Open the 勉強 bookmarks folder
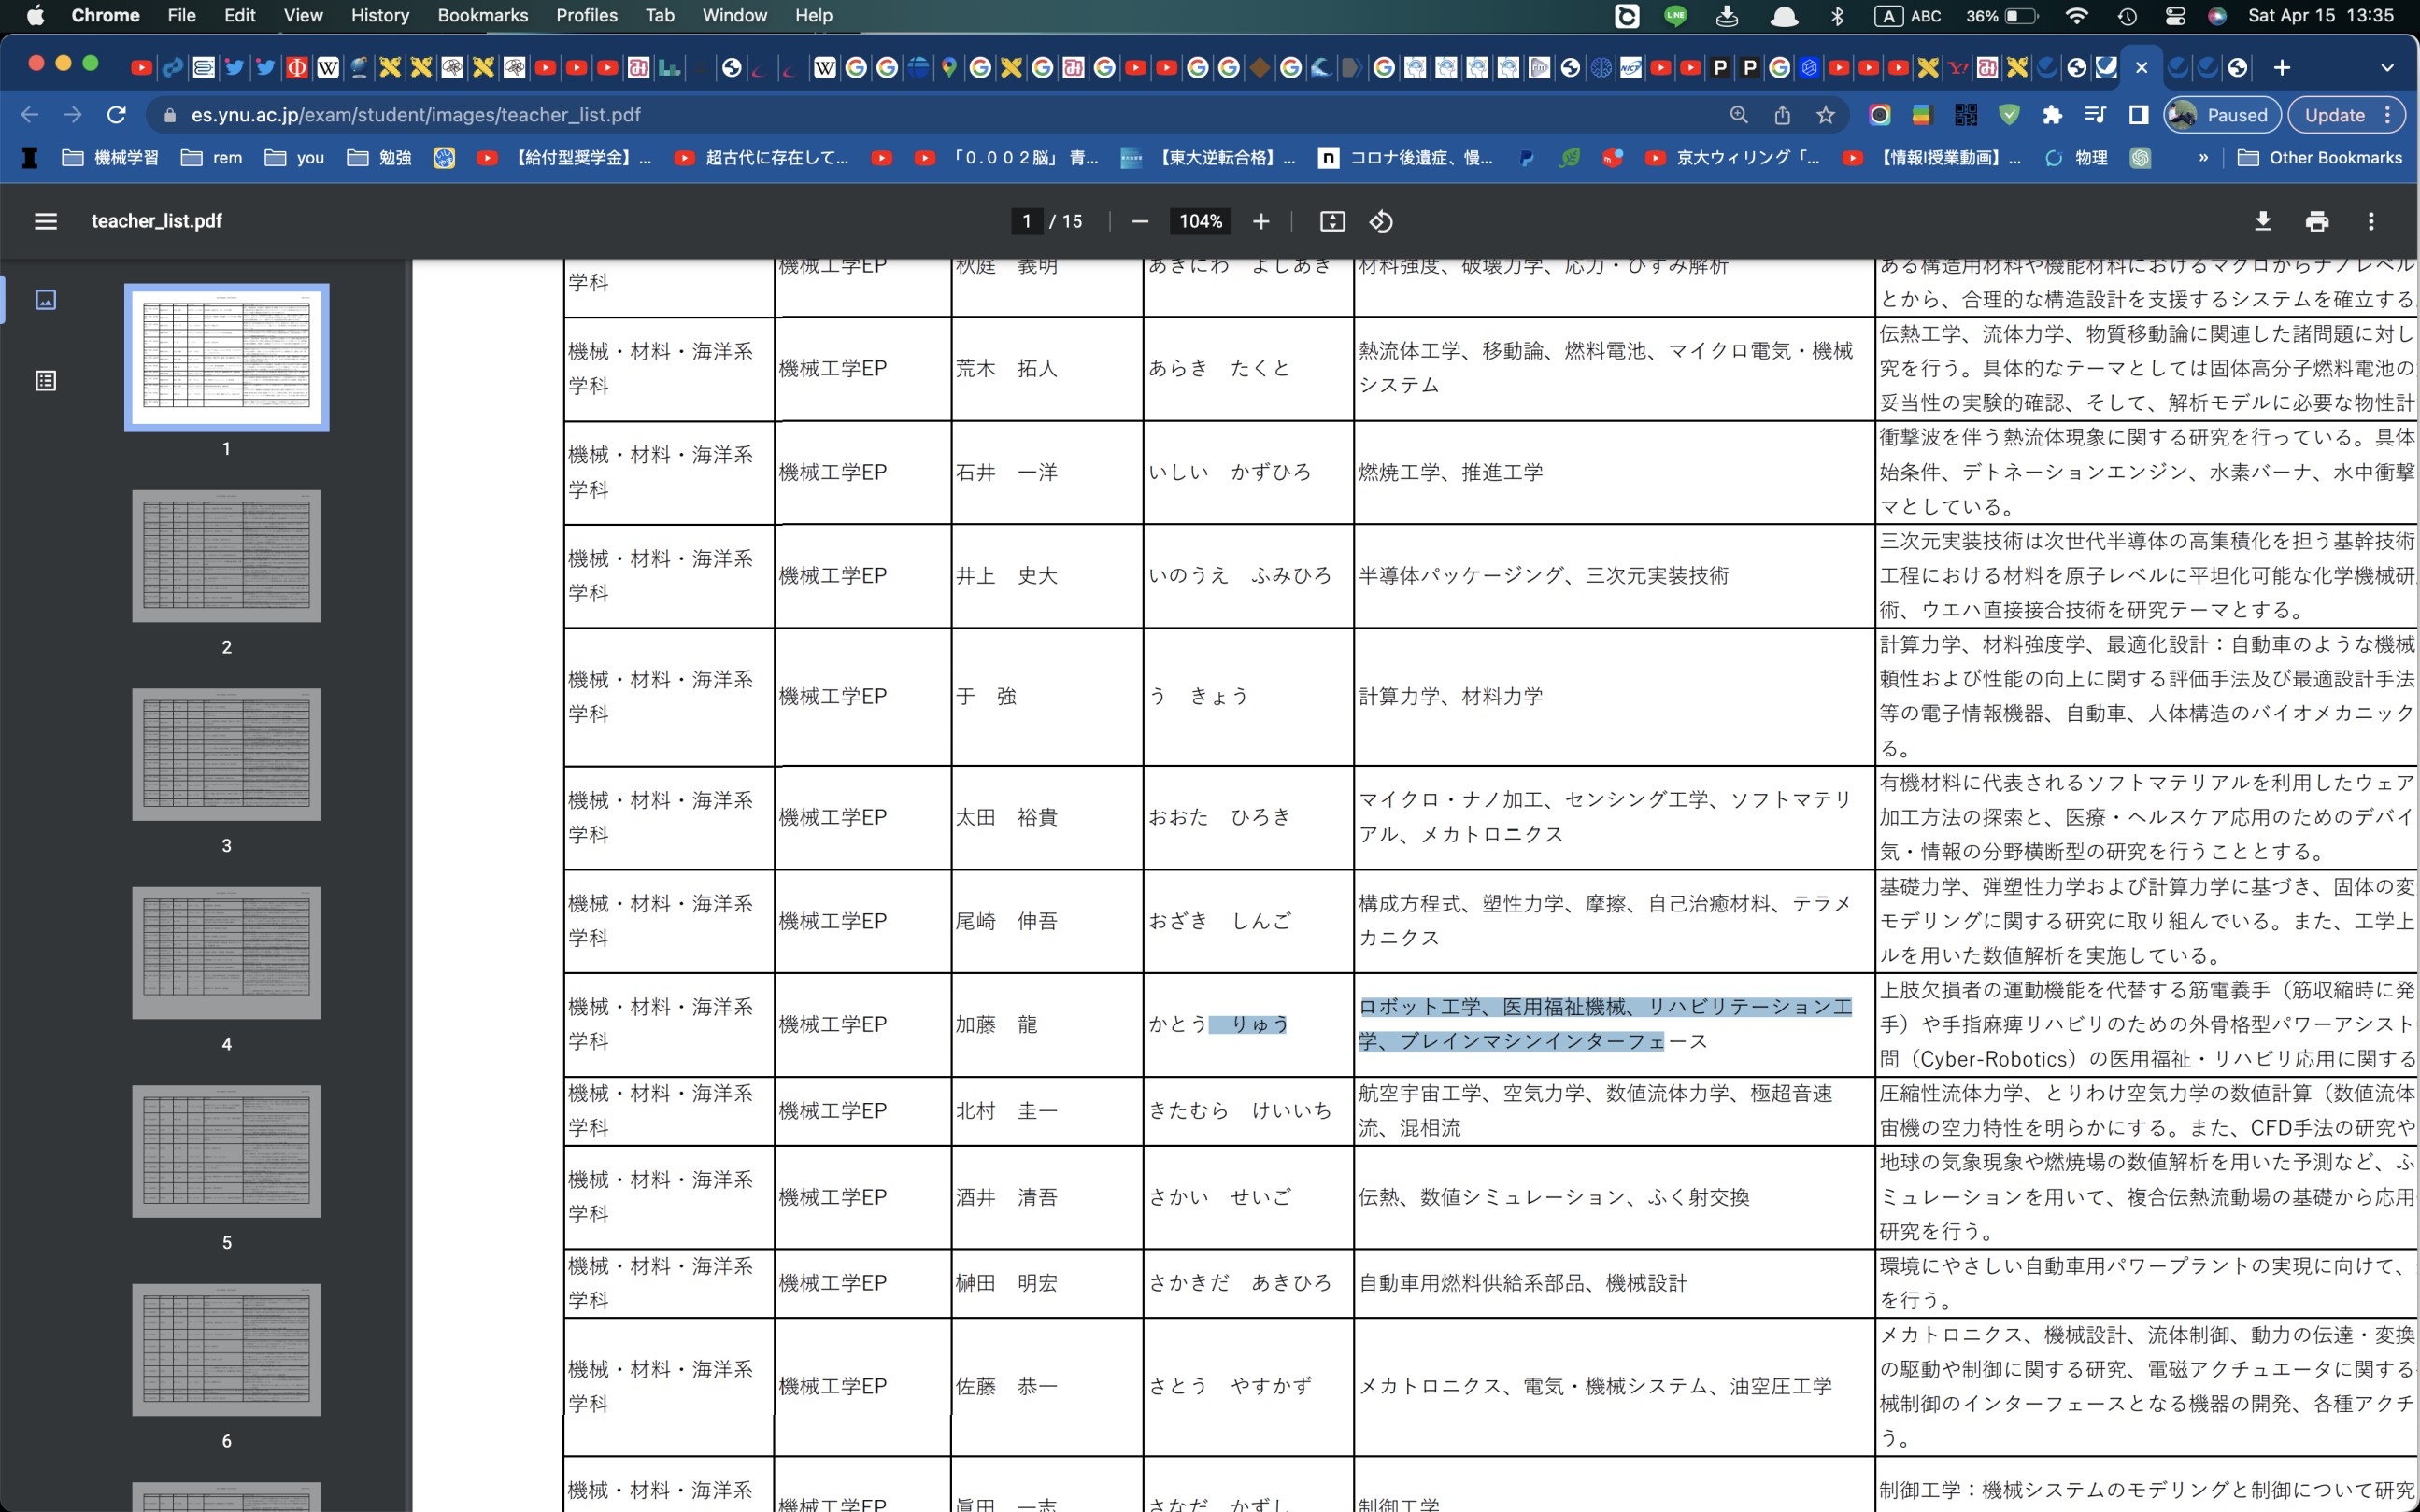Image resolution: width=2420 pixels, height=1512 pixels. pos(379,157)
